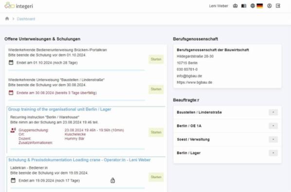
Task: Click 'Endet am 19.09.2024 (noch 17 Tage)' text
Action: coord(49,180)
